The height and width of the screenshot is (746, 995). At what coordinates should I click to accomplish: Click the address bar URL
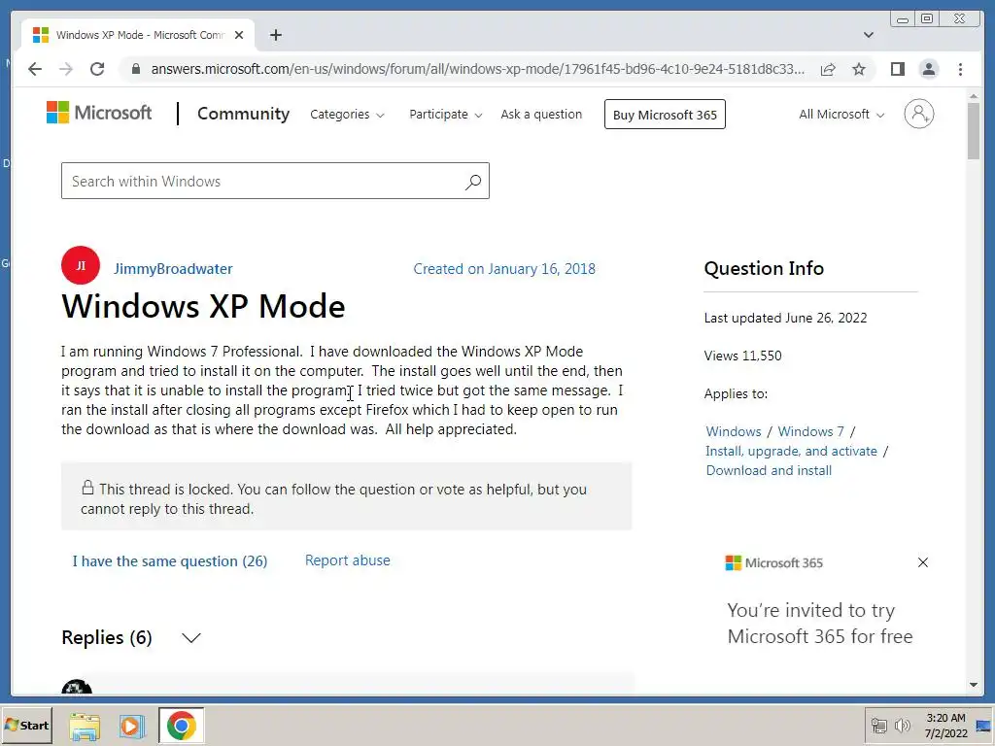point(477,69)
